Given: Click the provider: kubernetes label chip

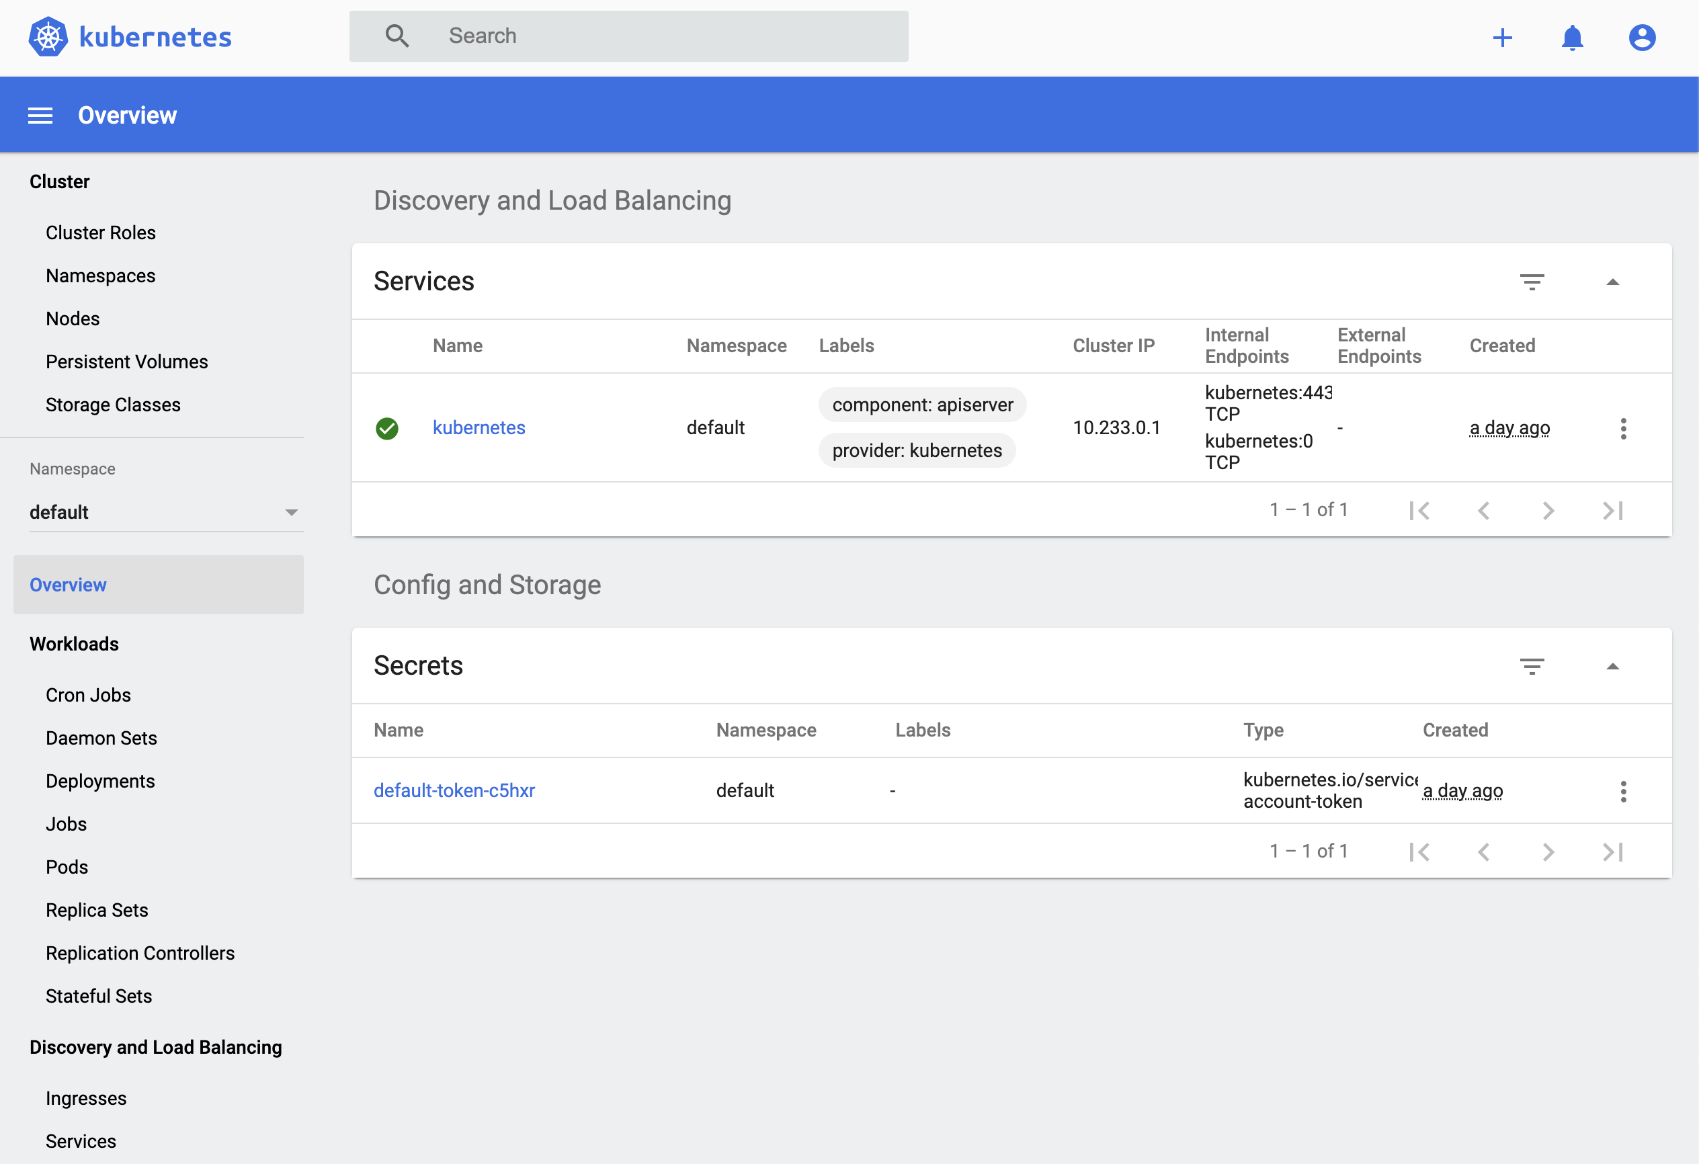Looking at the screenshot, I should 917,450.
